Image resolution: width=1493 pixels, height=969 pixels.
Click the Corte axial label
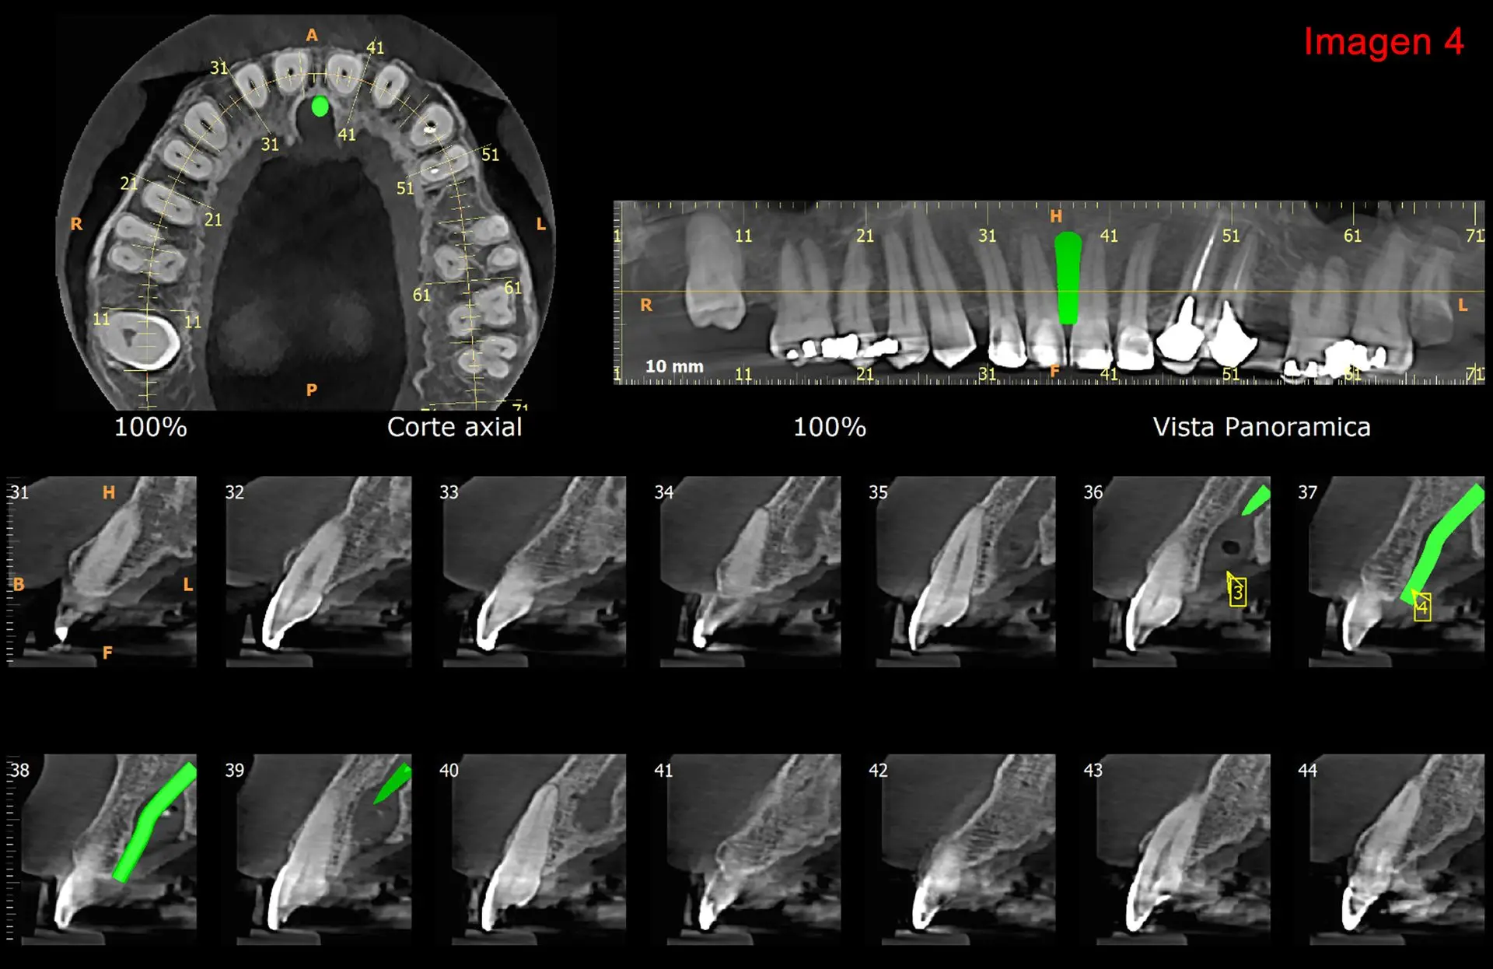455,427
